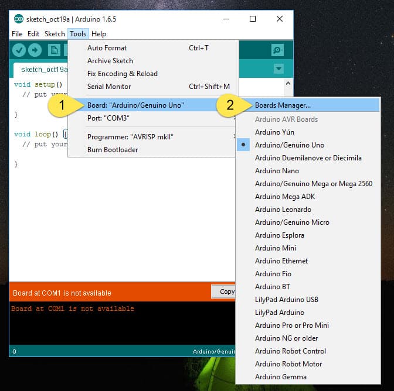Choose Burn Bootloader menu entry
Image resolution: width=394 pixels, height=391 pixels.
click(113, 150)
